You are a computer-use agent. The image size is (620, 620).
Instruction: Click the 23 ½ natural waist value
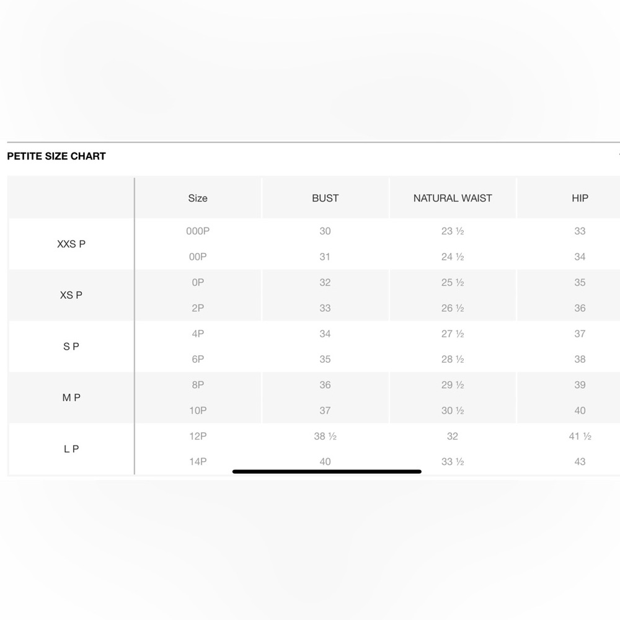tap(453, 231)
